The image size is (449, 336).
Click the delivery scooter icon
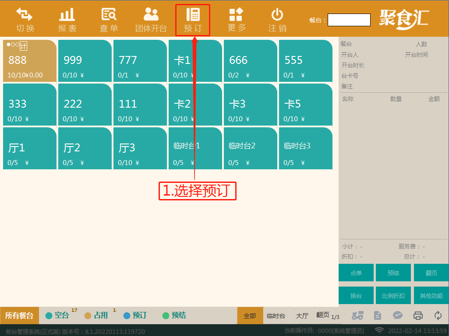pos(357,315)
